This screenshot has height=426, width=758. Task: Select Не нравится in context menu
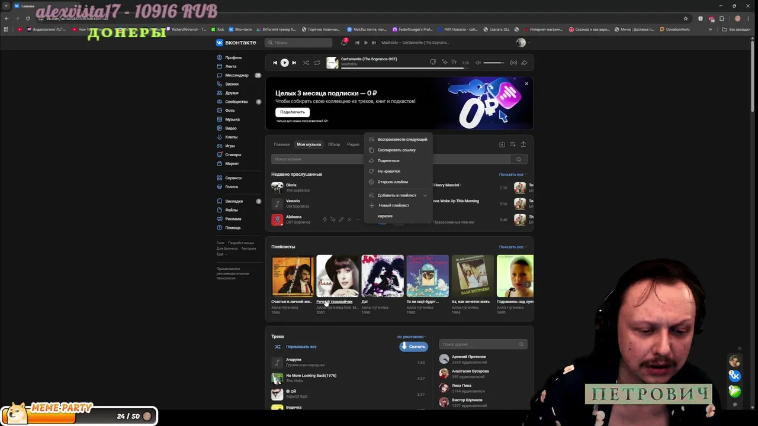[x=398, y=172]
